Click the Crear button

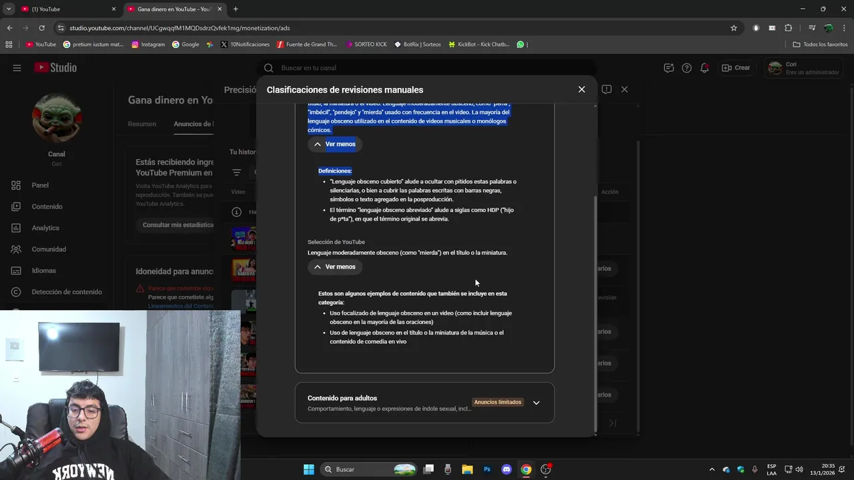pos(736,68)
